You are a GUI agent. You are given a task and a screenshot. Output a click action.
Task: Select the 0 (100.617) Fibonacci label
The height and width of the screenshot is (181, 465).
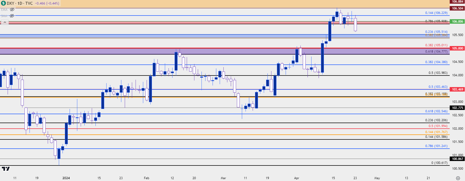[439, 163]
